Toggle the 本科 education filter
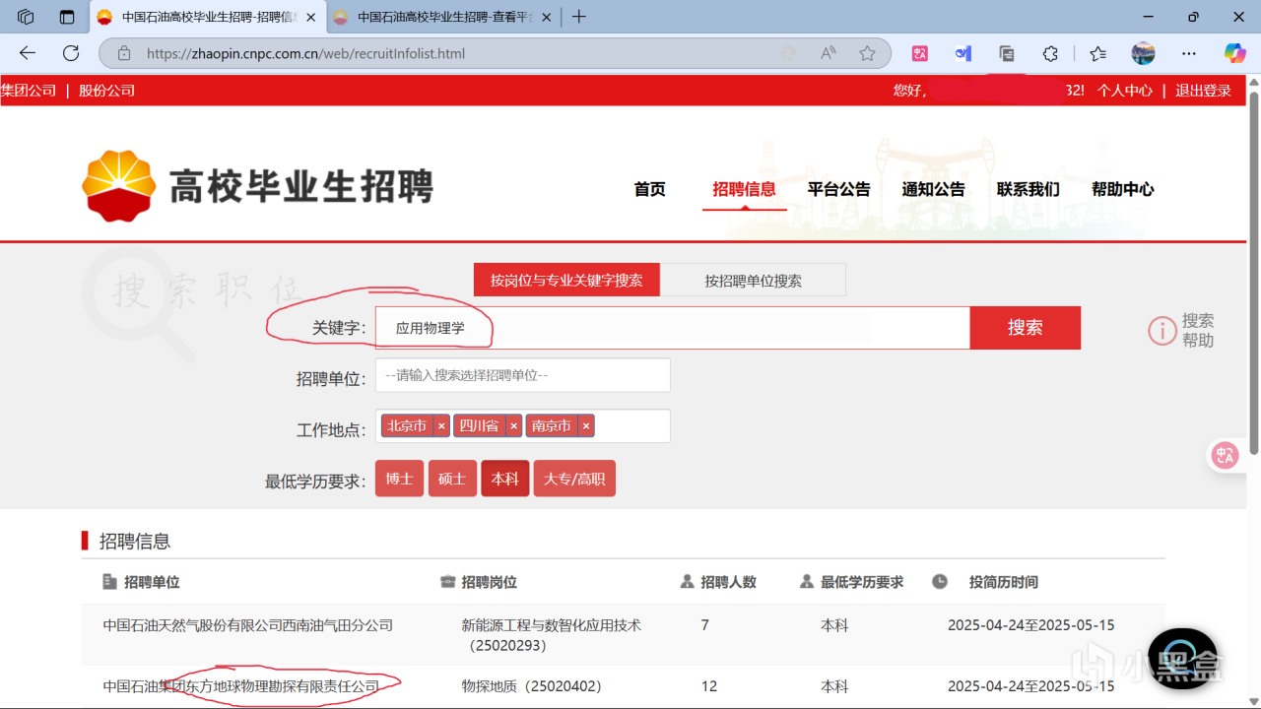 pyautogui.click(x=505, y=479)
